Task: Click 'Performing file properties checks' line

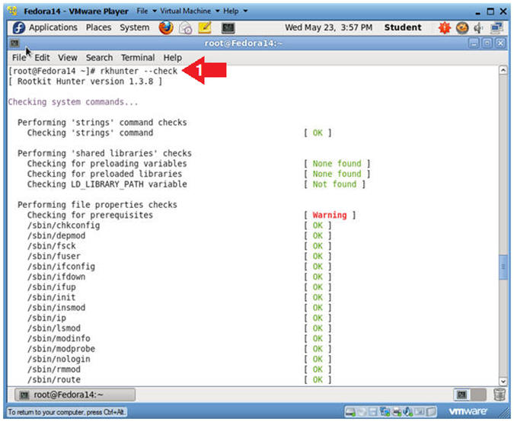Action: point(97,205)
